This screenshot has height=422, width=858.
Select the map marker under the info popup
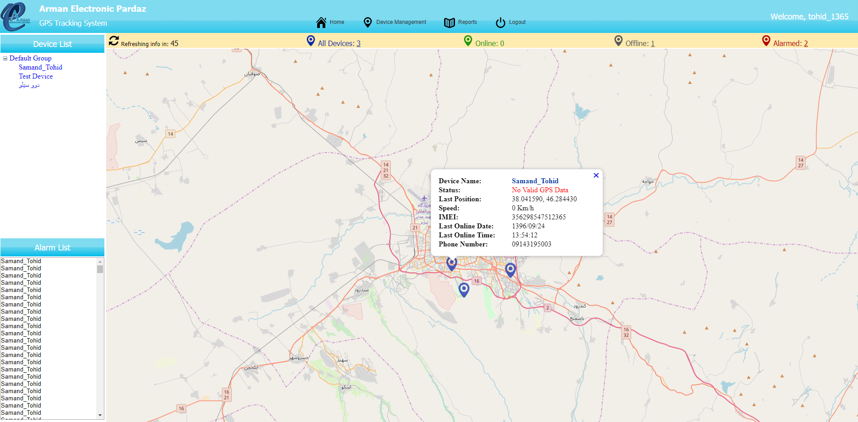pyautogui.click(x=452, y=264)
